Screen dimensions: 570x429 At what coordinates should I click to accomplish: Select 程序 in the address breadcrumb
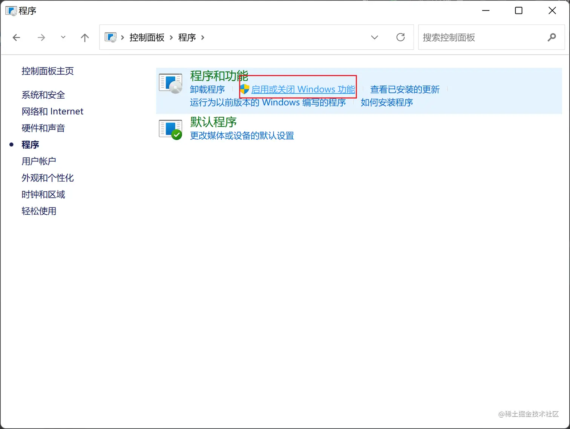tap(187, 37)
